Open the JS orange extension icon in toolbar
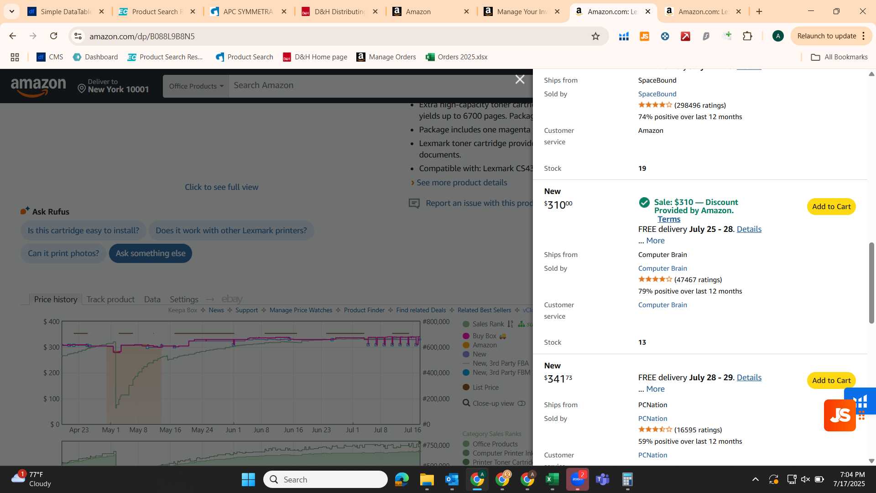Image resolution: width=876 pixels, height=493 pixels. click(644, 36)
